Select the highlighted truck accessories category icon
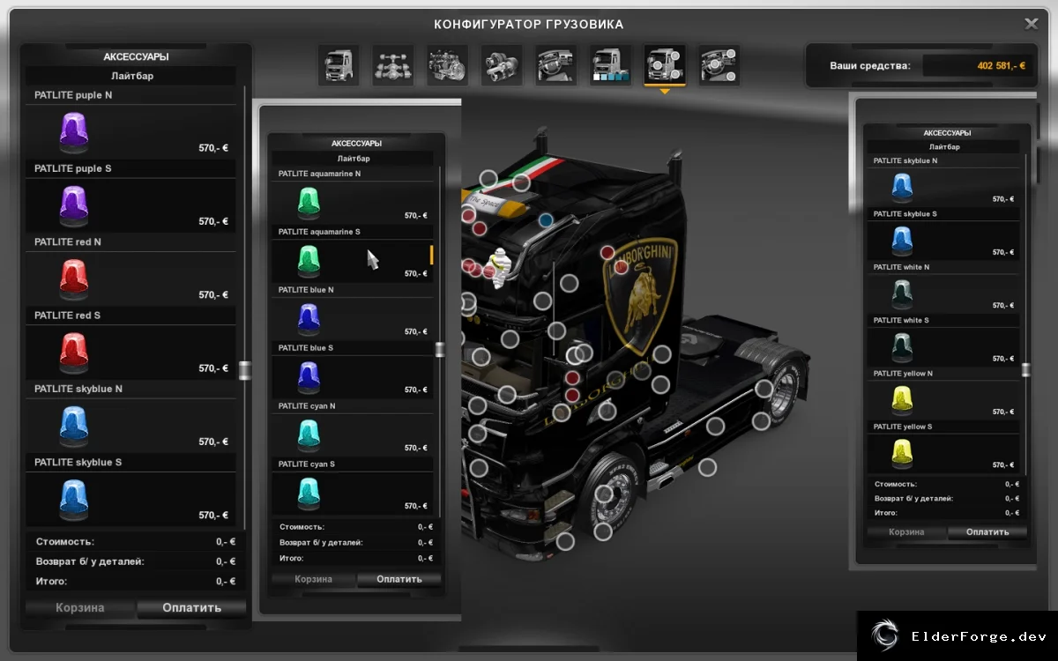This screenshot has height=661, width=1058. 665,65
